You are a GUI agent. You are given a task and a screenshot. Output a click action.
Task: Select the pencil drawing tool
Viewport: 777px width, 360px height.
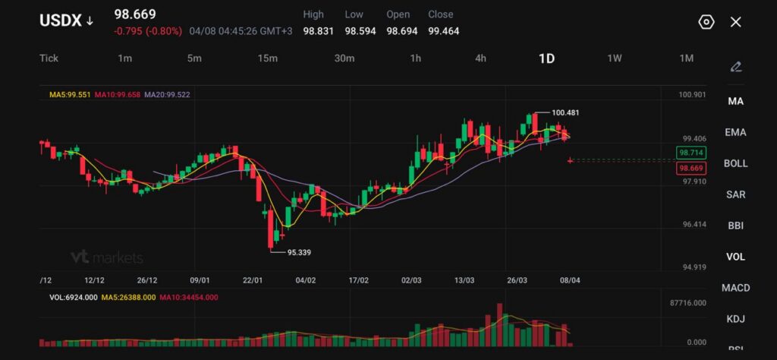point(735,67)
